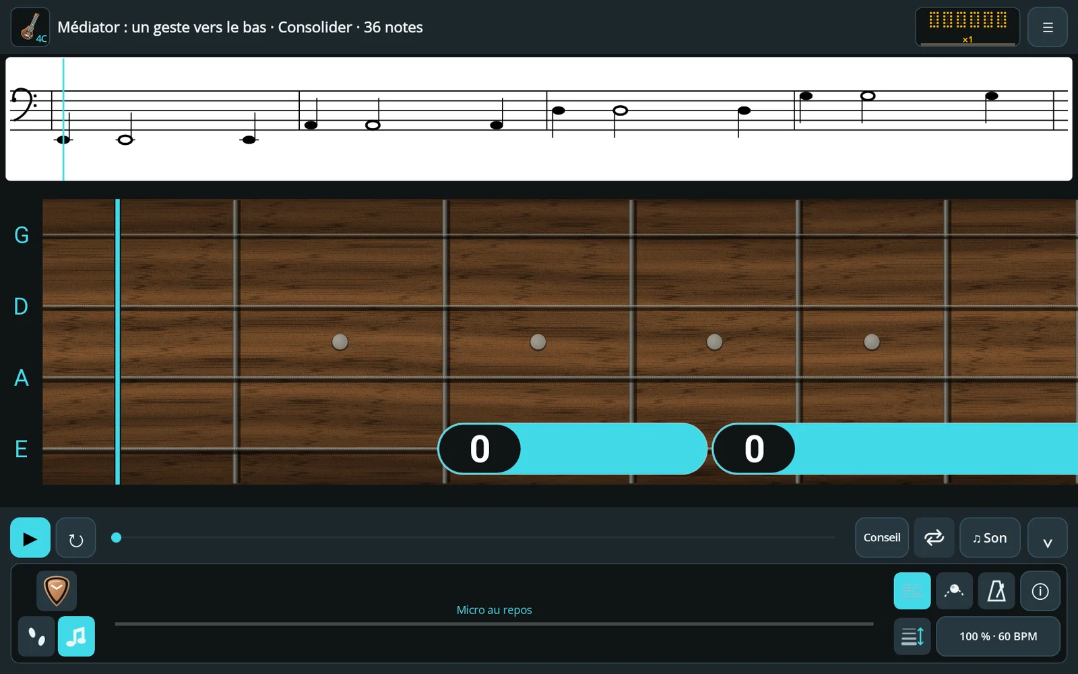Click the score counter display showing x1
Screen dimensions: 1078x674
click(x=968, y=27)
